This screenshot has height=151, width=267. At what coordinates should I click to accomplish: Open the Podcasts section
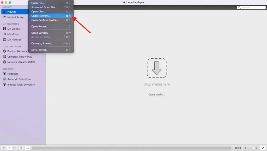(x=12, y=74)
